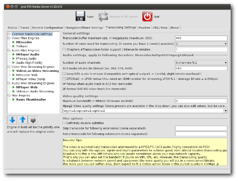Switch to the Status tab
This screenshot has width=238, height=181.
tap(12, 27)
